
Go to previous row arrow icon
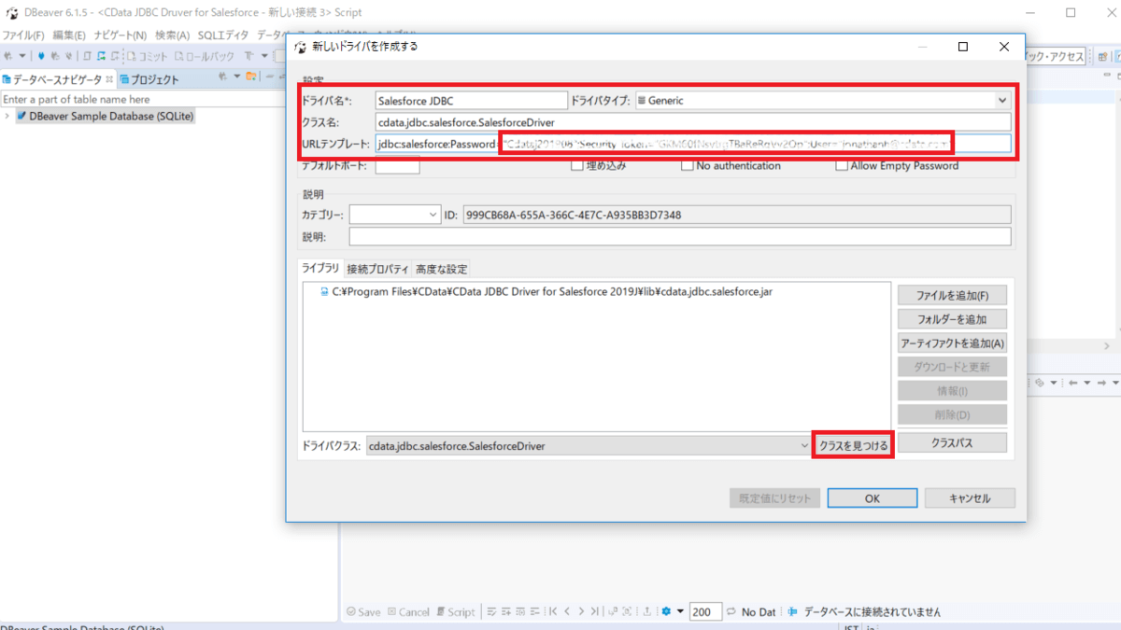point(567,611)
